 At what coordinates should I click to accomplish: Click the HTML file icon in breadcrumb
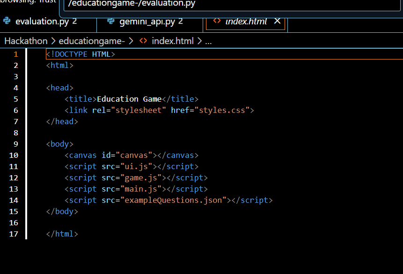point(143,41)
